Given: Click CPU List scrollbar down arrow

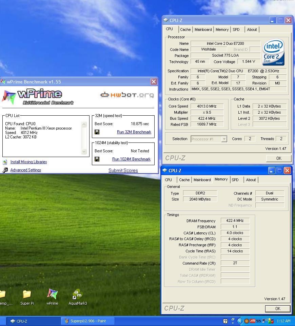Looking at the screenshot, I should (x=84, y=151).
